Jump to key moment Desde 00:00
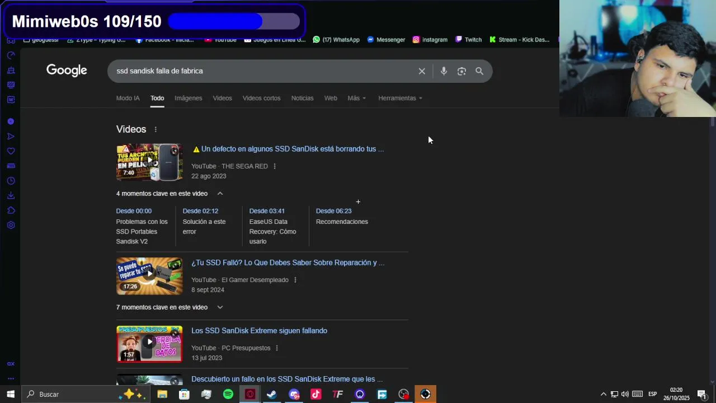 tap(134, 211)
